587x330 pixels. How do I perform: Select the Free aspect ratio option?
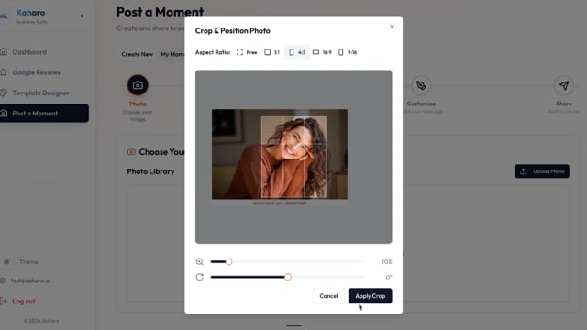pos(247,52)
